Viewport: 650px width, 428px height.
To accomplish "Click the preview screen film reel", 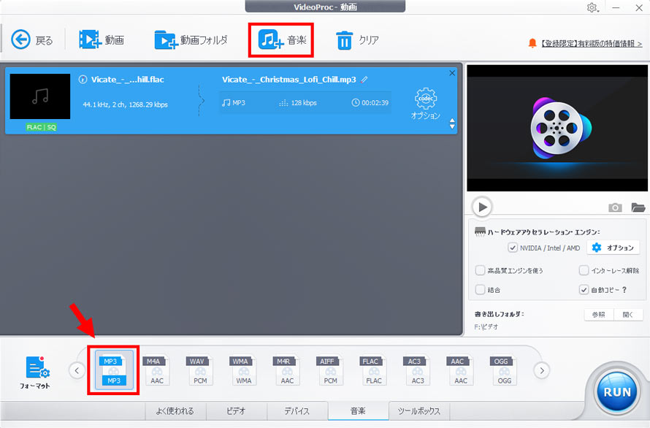I will pos(557,128).
